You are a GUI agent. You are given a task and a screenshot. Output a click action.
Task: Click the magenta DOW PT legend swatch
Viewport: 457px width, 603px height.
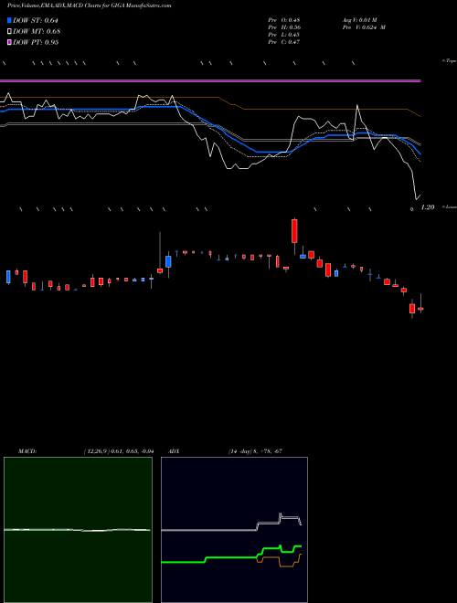coord(9,42)
